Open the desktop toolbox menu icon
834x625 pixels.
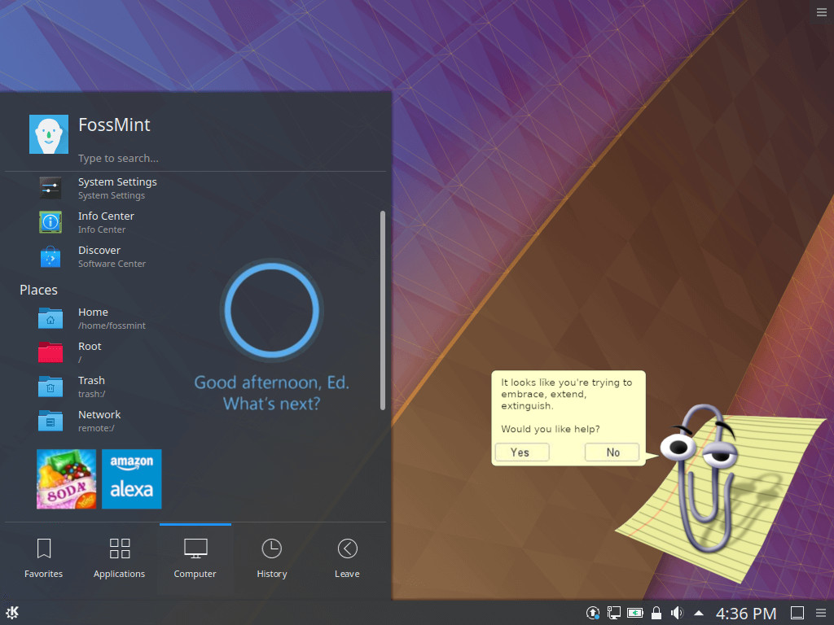click(x=822, y=12)
